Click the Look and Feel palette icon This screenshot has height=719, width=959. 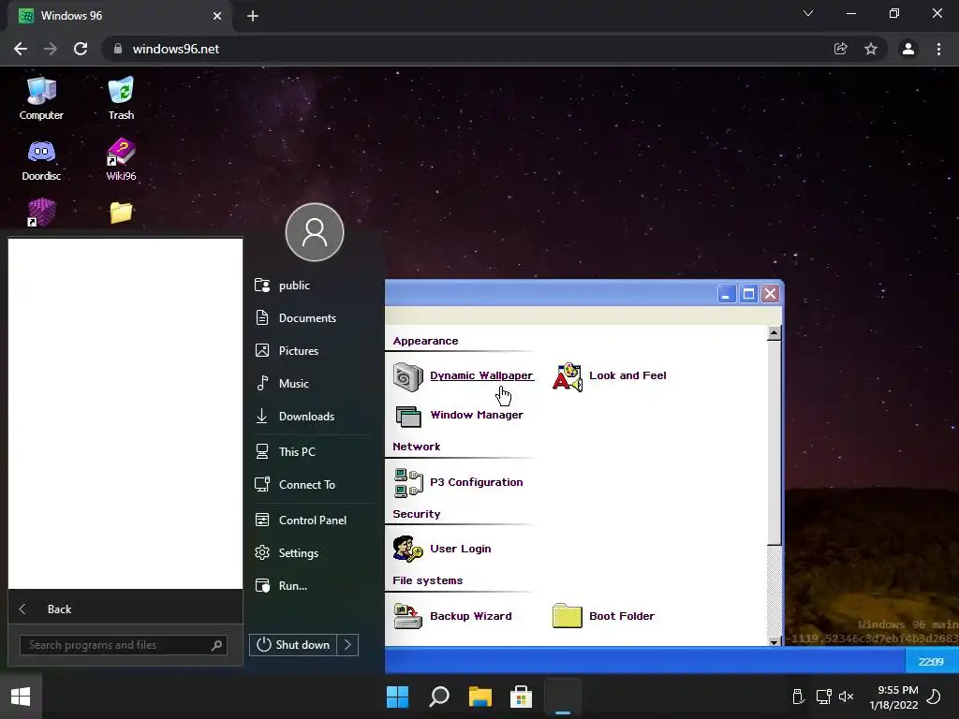tap(567, 376)
